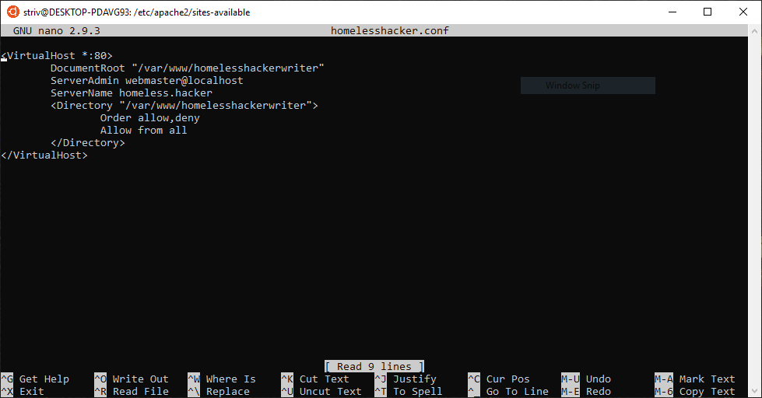Click the '<VirtualHost *:80>' line

[x=57, y=56]
